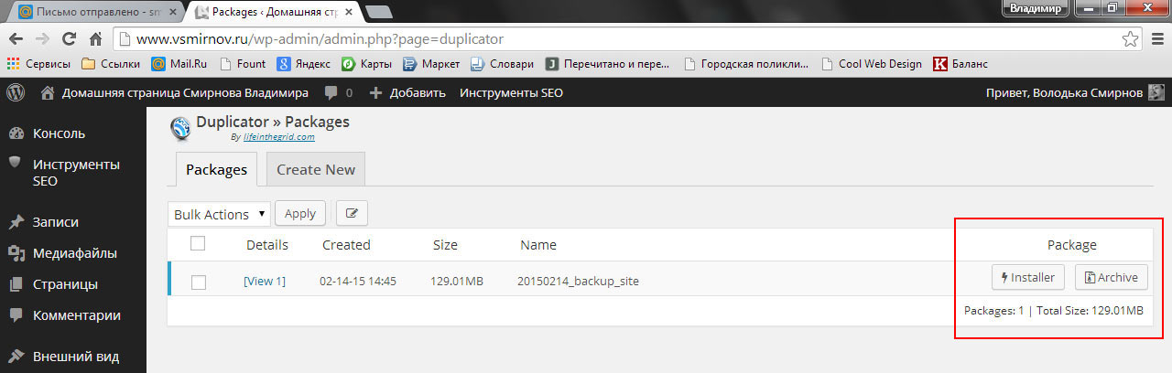Open the Сервисы apps shortcut
The width and height of the screenshot is (1172, 373).
coord(38,64)
